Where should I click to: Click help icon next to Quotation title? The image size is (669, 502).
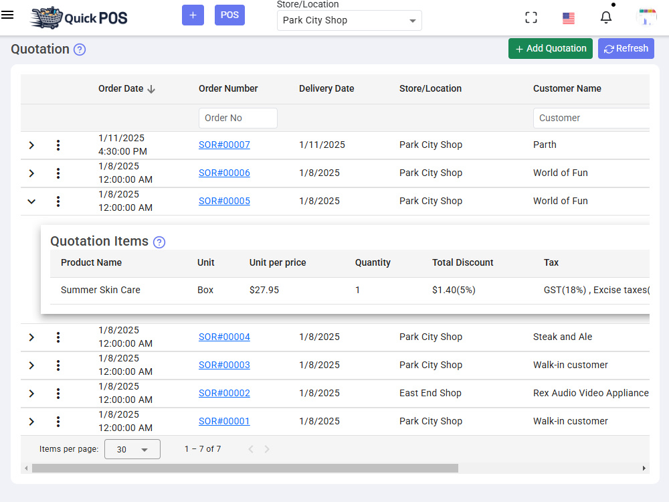tap(80, 50)
